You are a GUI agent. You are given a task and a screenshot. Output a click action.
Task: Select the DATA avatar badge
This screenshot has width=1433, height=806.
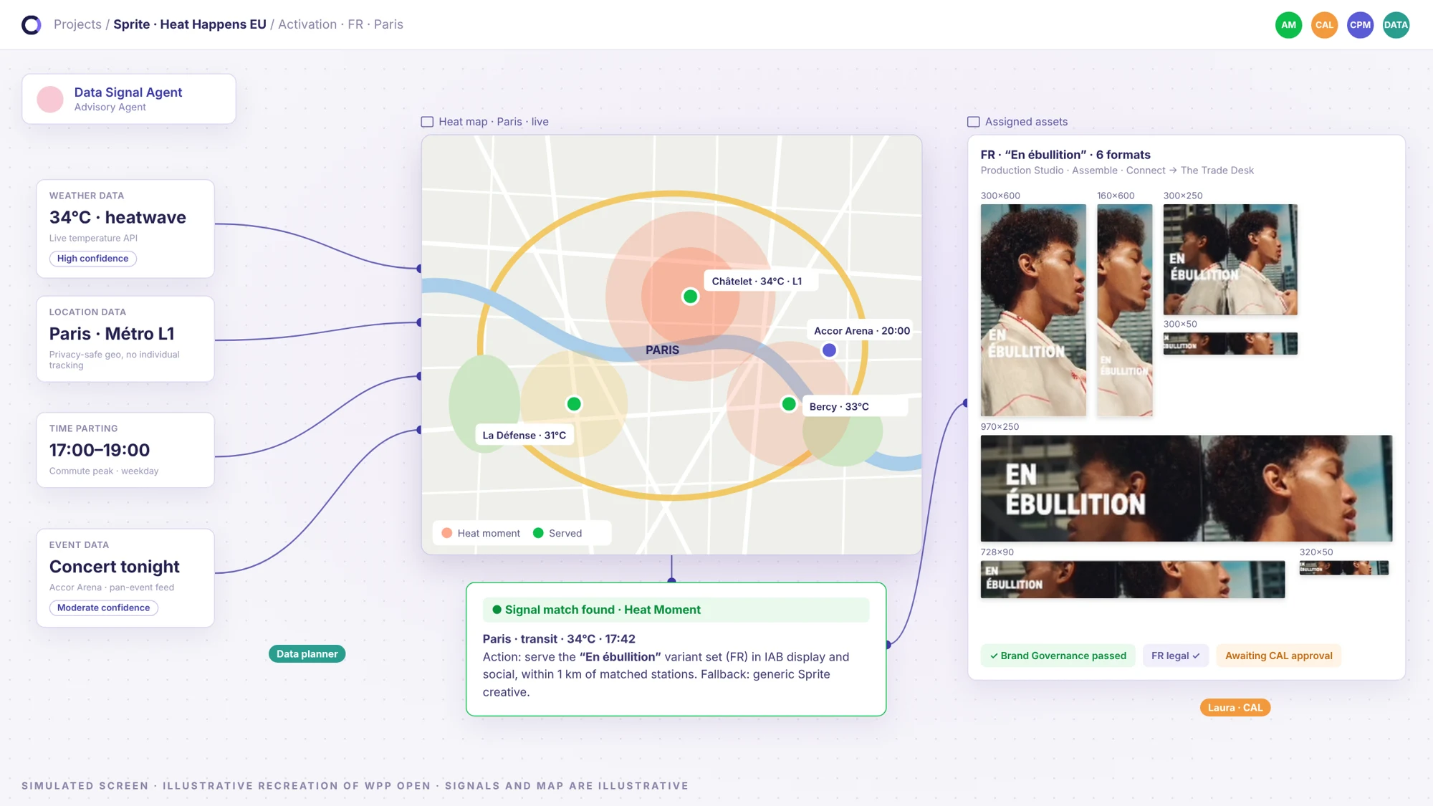(x=1396, y=25)
